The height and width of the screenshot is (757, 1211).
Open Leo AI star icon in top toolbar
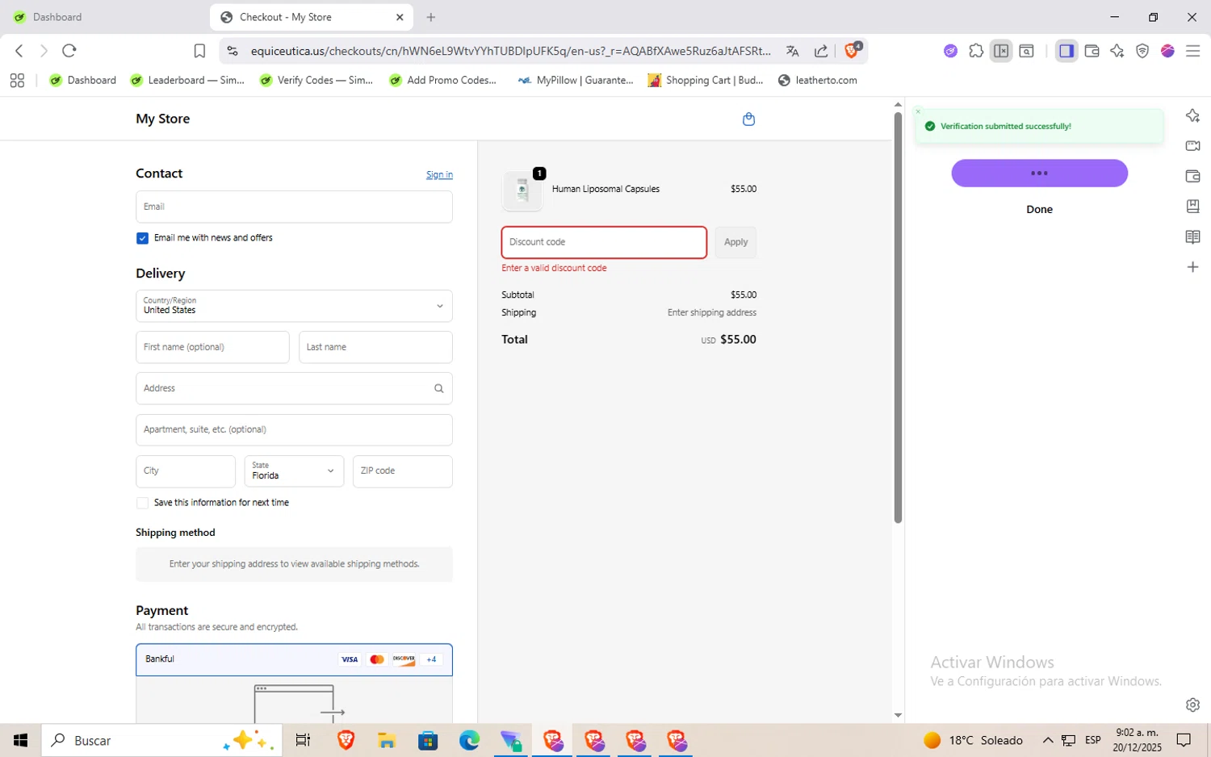(x=1117, y=51)
